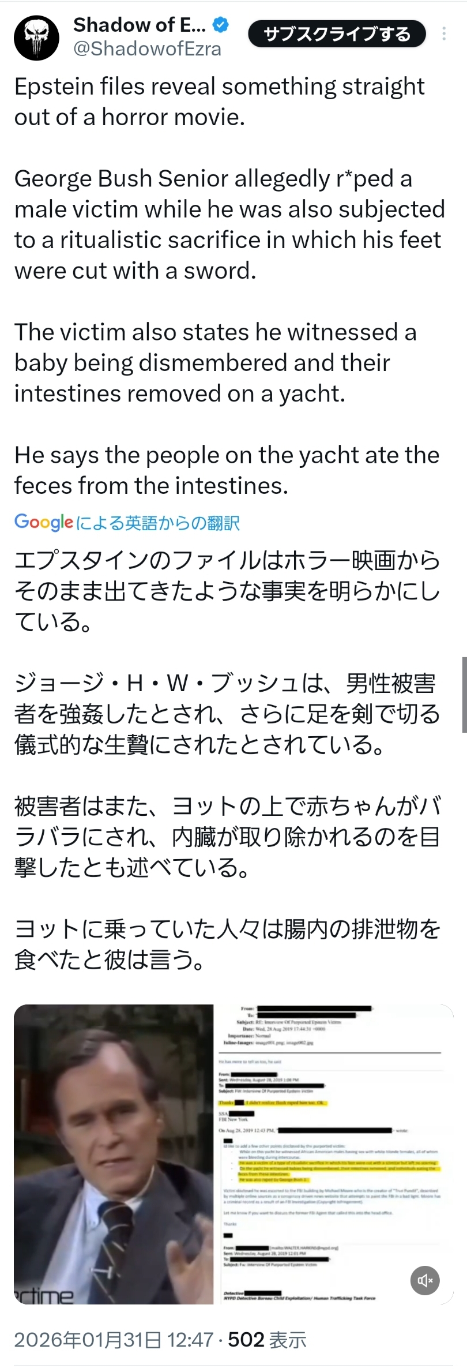This screenshot has height=1372, width=467.
Task: Click the blue verified badge
Action: (221, 25)
